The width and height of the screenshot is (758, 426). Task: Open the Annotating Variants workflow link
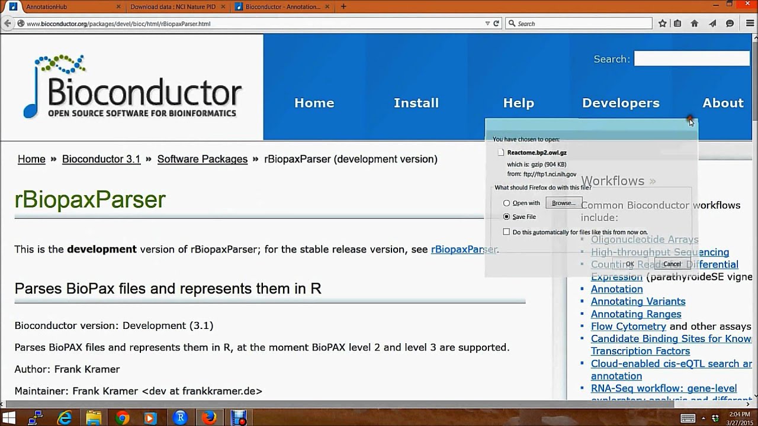click(638, 302)
